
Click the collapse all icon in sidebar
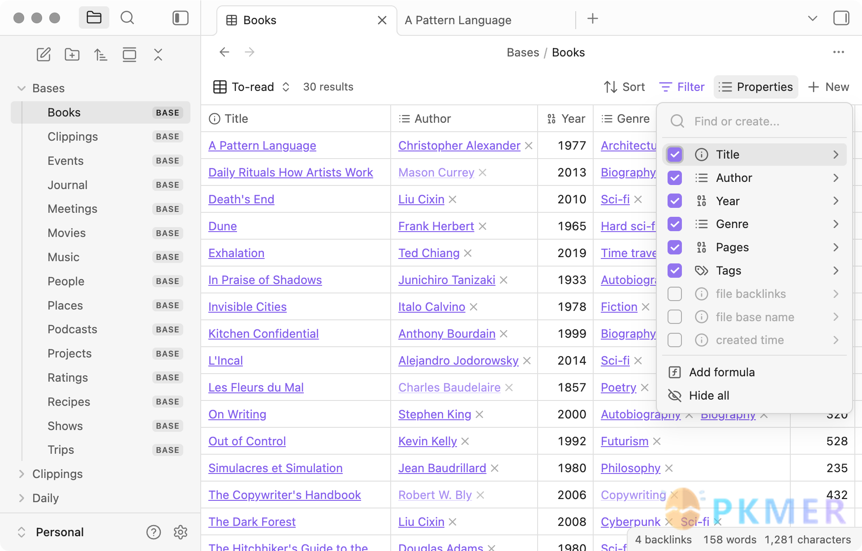tap(158, 55)
